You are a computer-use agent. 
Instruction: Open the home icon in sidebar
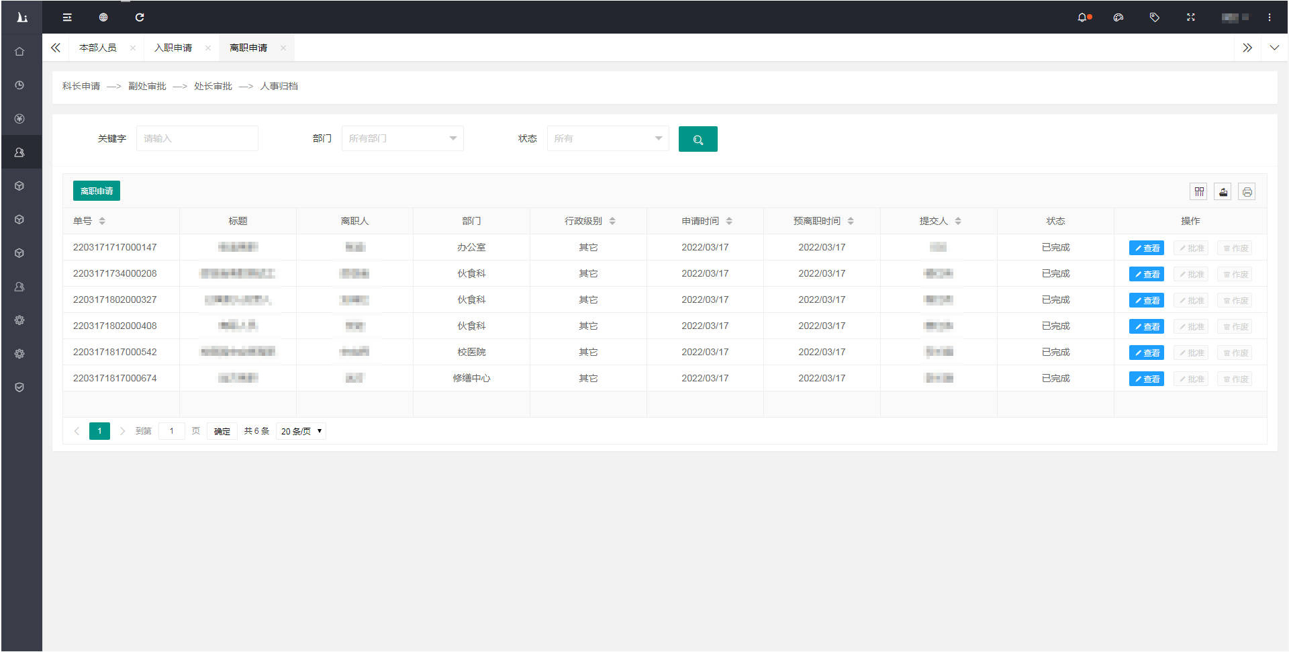(19, 52)
